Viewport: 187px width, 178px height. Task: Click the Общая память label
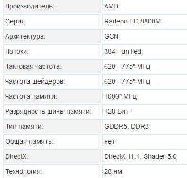(29, 141)
